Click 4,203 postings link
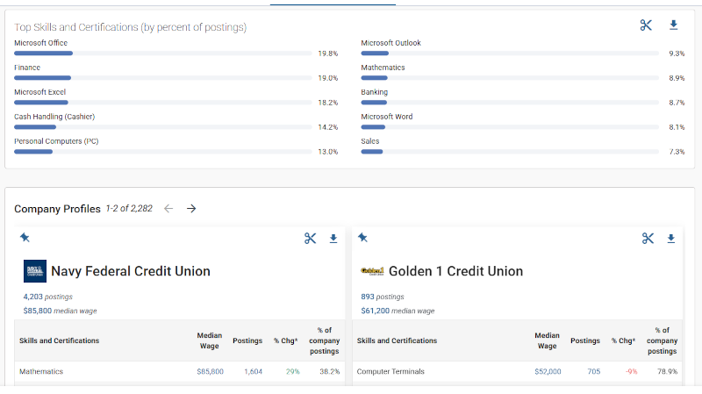Image resolution: width=702 pixels, height=394 pixels. (48, 297)
